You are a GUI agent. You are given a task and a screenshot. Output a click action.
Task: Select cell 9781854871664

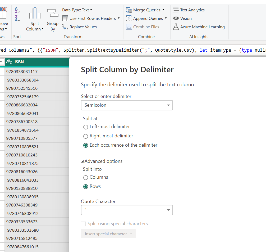pyautogui.click(x=37, y=130)
